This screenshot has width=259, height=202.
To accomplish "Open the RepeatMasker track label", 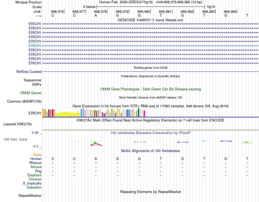I will 30,196.
